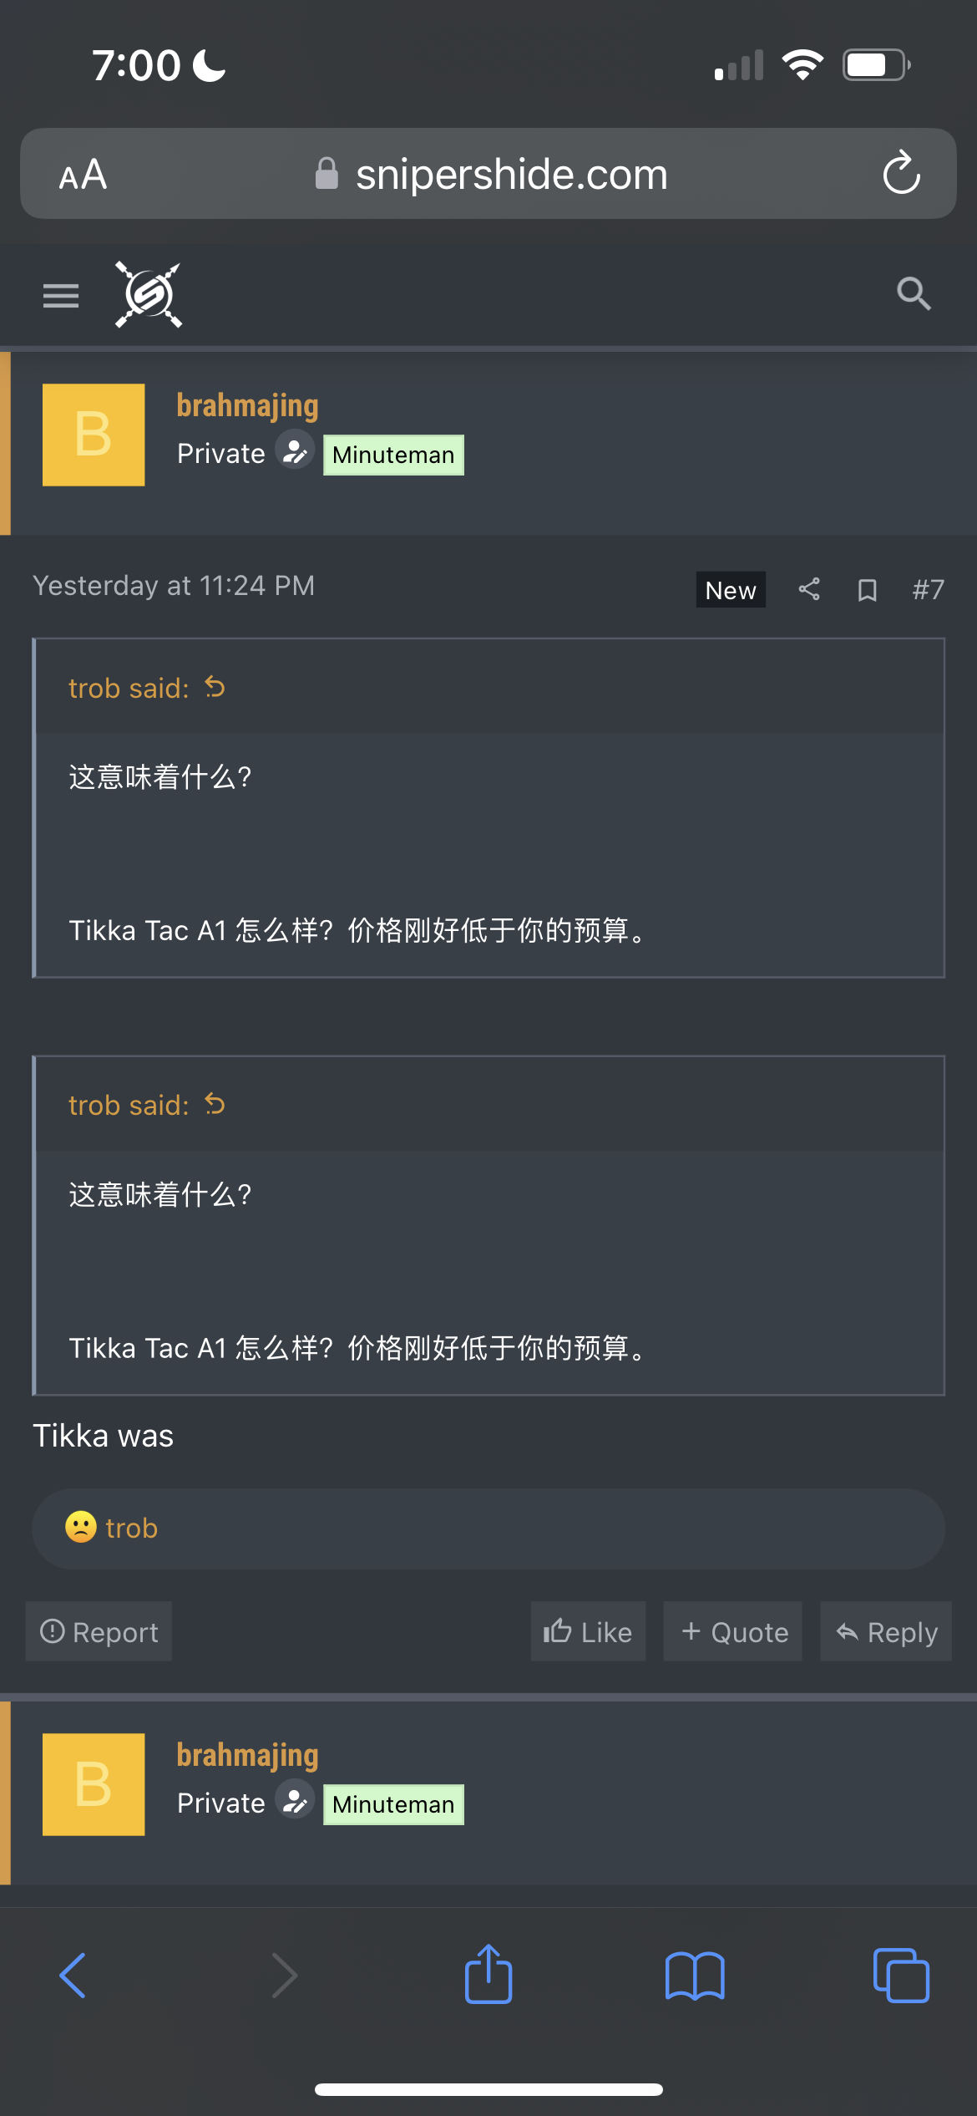Show Safari open tabs overview
Image resolution: width=977 pixels, height=2116 pixels.
tap(900, 1976)
